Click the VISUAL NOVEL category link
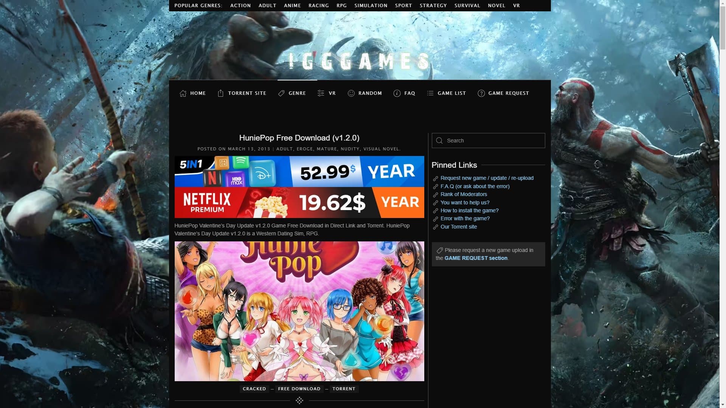This screenshot has height=408, width=726. click(x=381, y=149)
